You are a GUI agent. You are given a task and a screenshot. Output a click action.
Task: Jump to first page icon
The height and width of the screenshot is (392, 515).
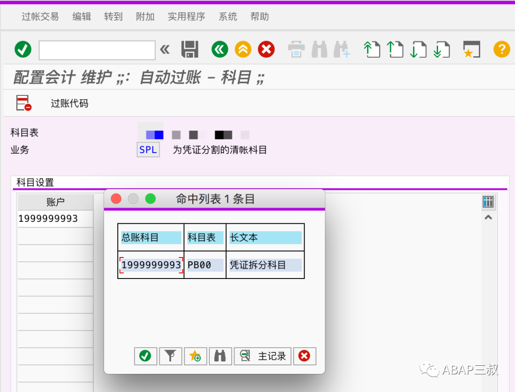[372, 50]
